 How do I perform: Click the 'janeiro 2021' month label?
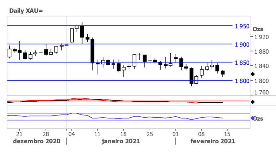point(121,141)
